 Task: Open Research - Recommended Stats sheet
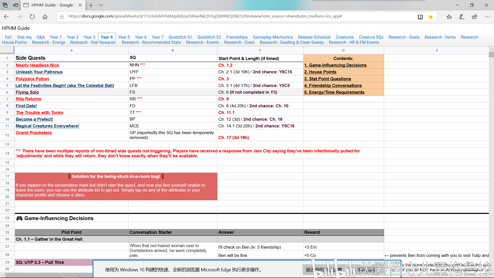pos(151,42)
